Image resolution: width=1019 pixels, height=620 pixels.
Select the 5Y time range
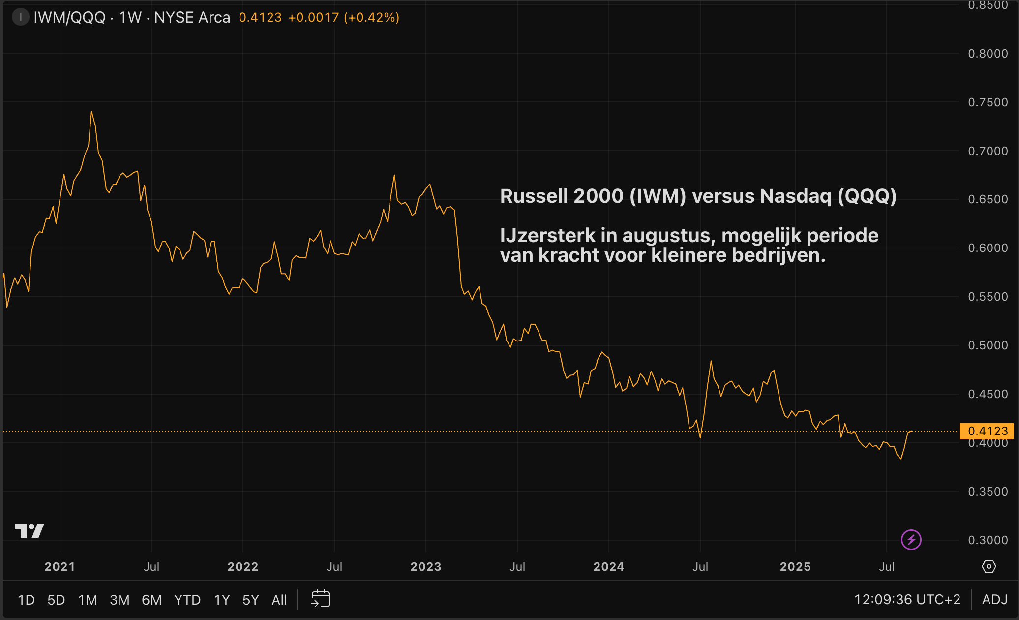[251, 600]
